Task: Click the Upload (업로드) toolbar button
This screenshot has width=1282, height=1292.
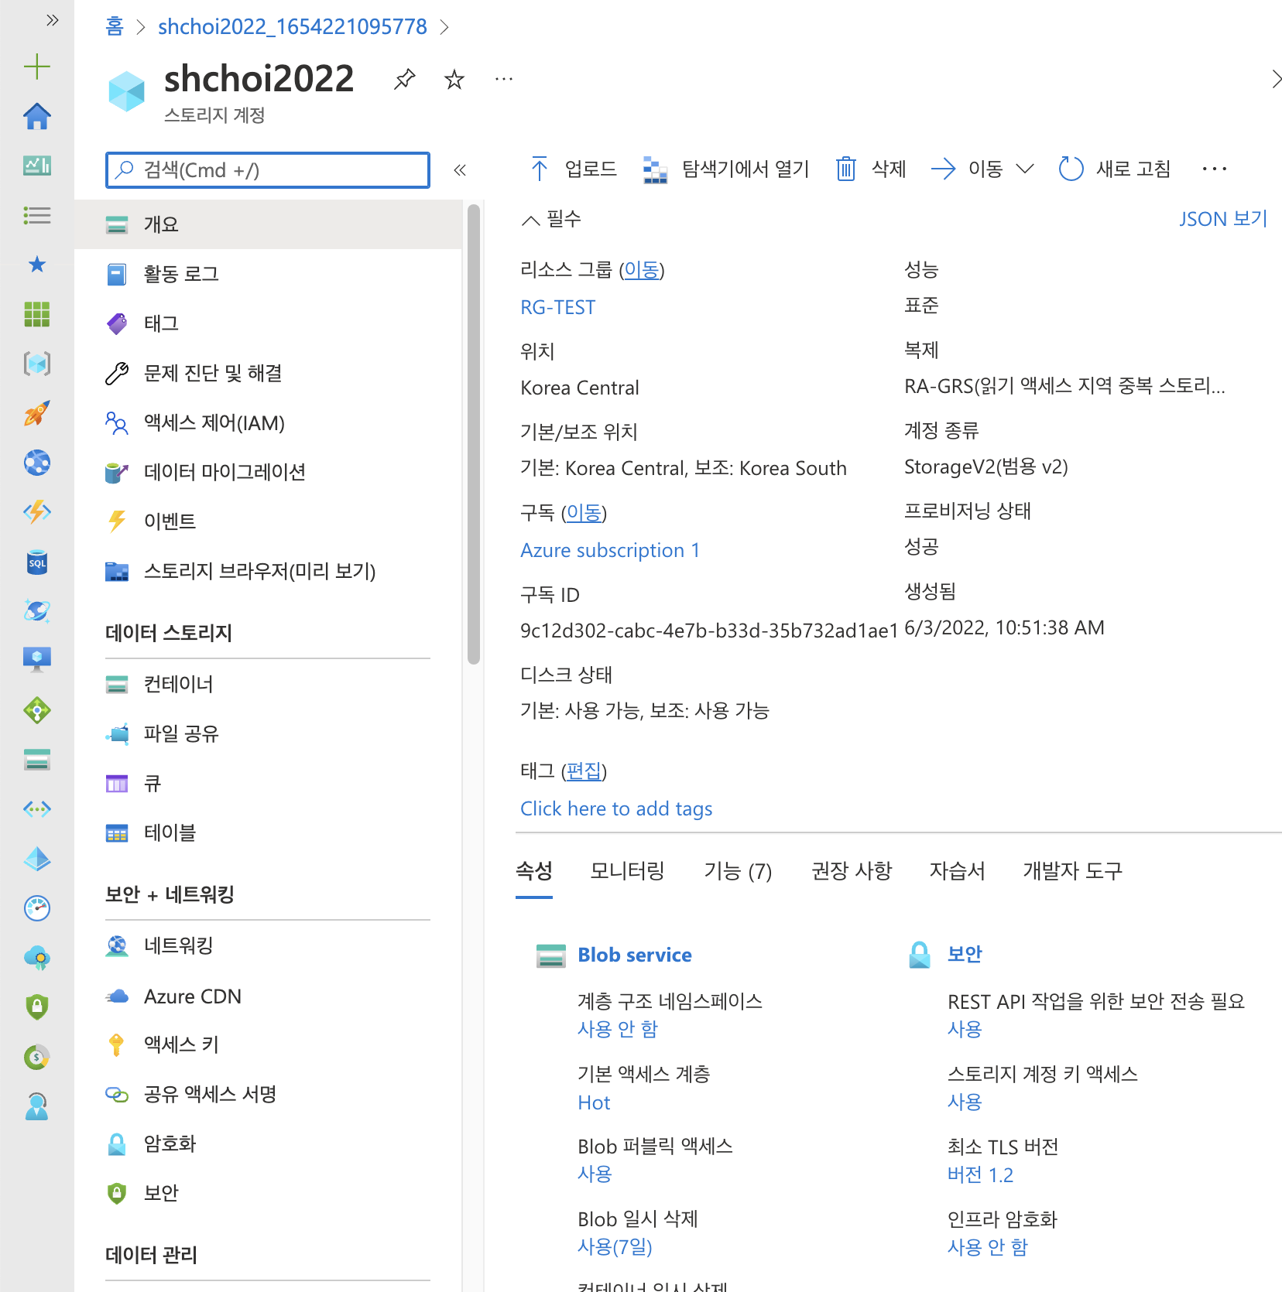Action: (574, 169)
